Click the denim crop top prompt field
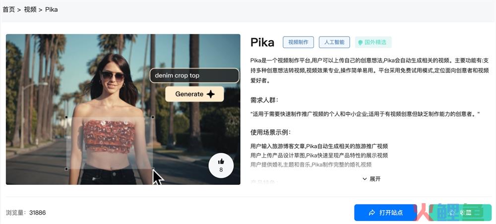The width and height of the screenshot is (496, 224). click(194, 75)
